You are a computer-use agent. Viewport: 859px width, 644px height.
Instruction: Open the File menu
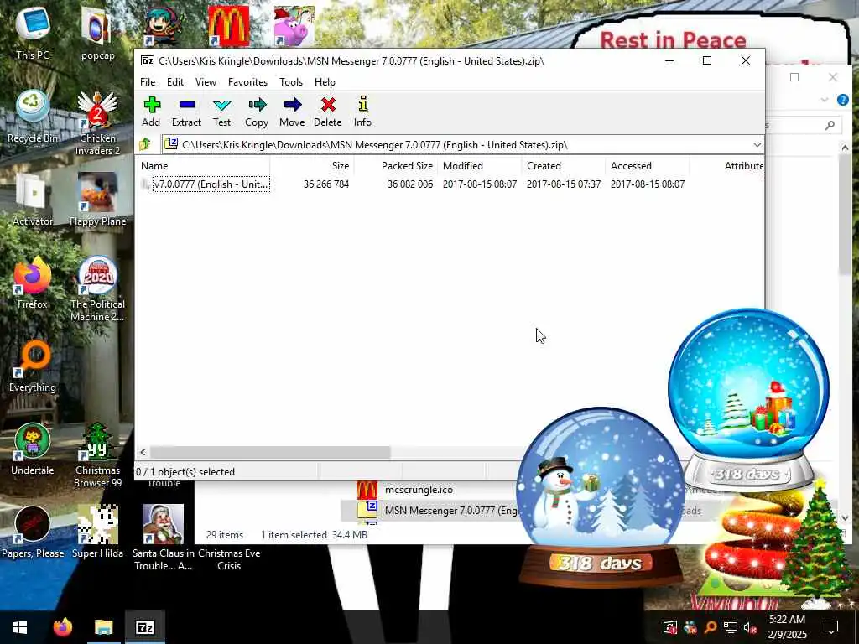[148, 82]
